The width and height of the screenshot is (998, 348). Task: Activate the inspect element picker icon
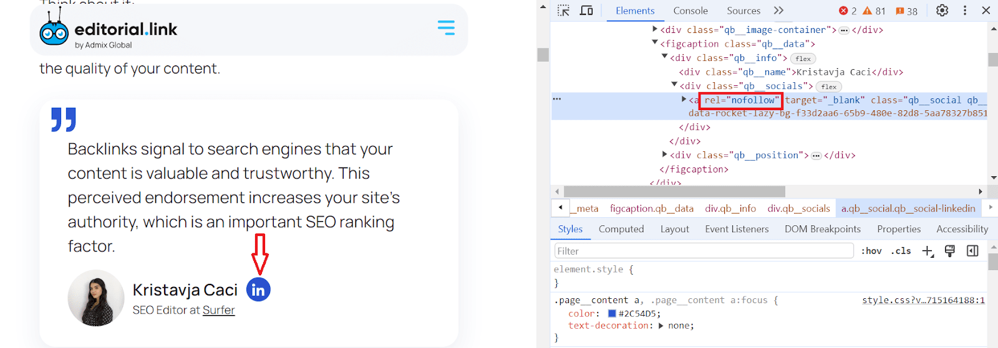[x=563, y=11]
